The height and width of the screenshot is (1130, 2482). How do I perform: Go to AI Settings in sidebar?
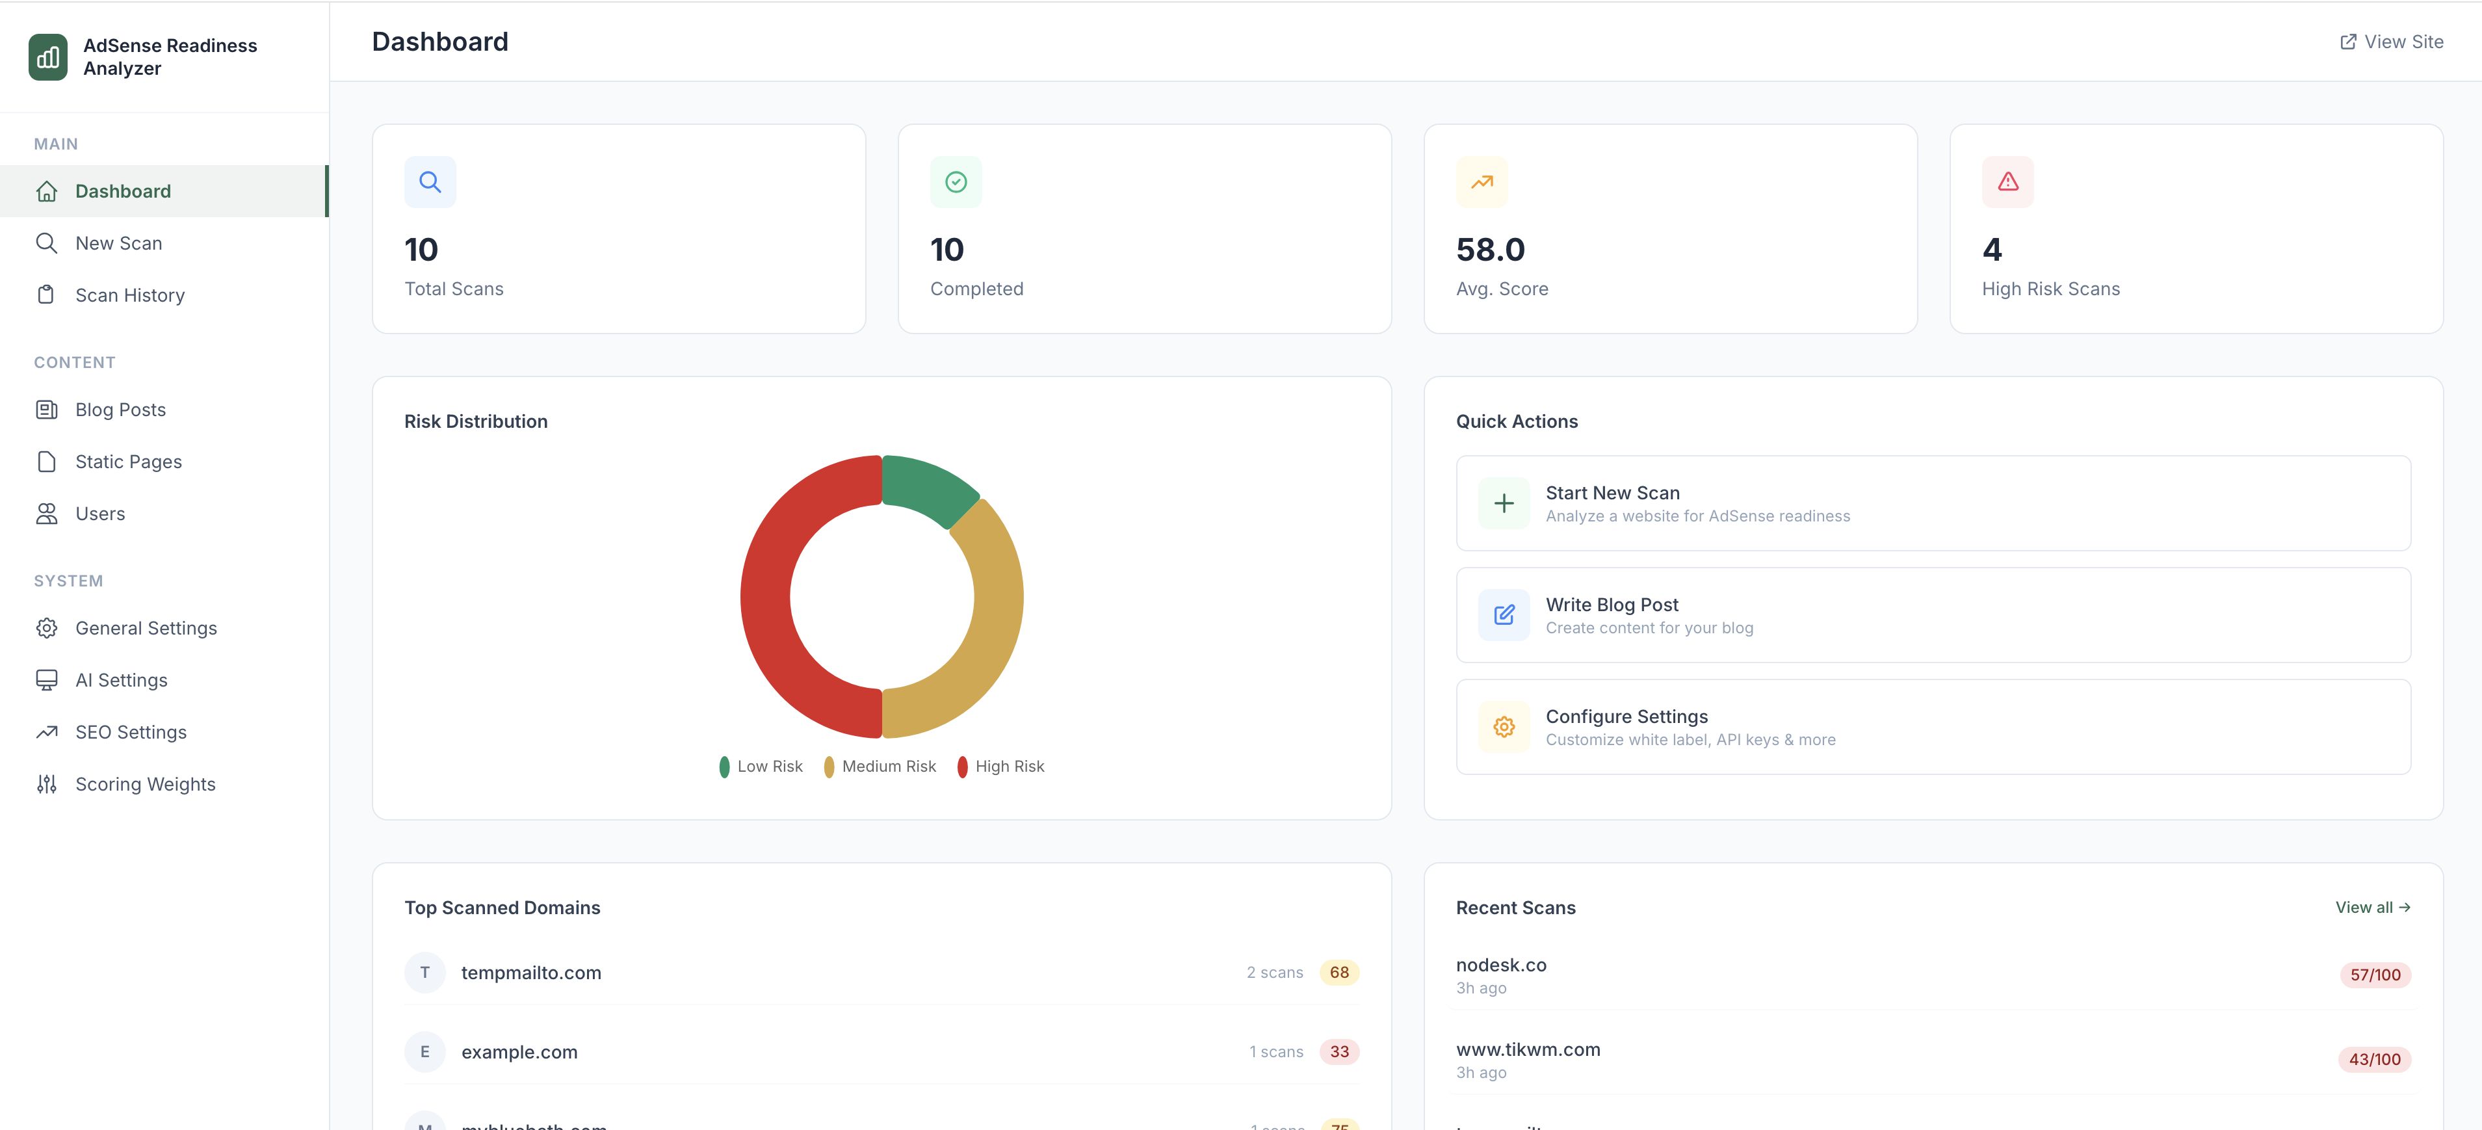pos(120,680)
